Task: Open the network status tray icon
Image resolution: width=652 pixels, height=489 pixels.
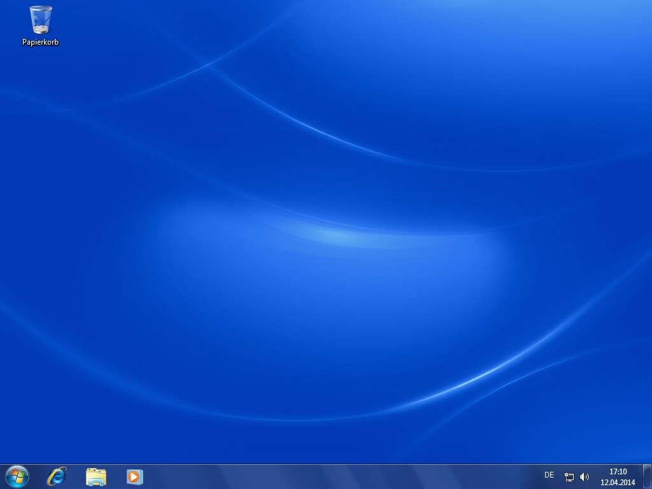Action: (569, 477)
